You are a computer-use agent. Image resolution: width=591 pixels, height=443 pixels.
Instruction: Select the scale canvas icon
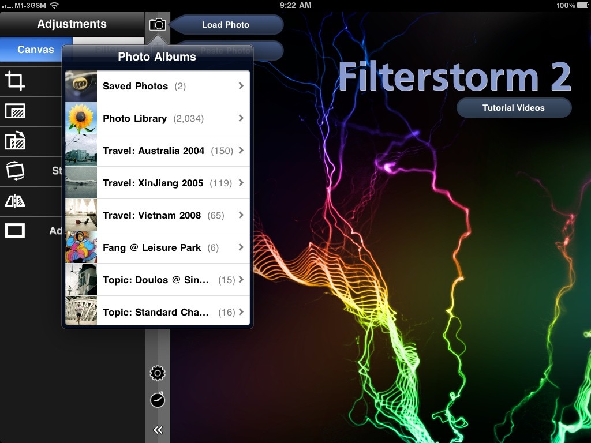tap(15, 111)
